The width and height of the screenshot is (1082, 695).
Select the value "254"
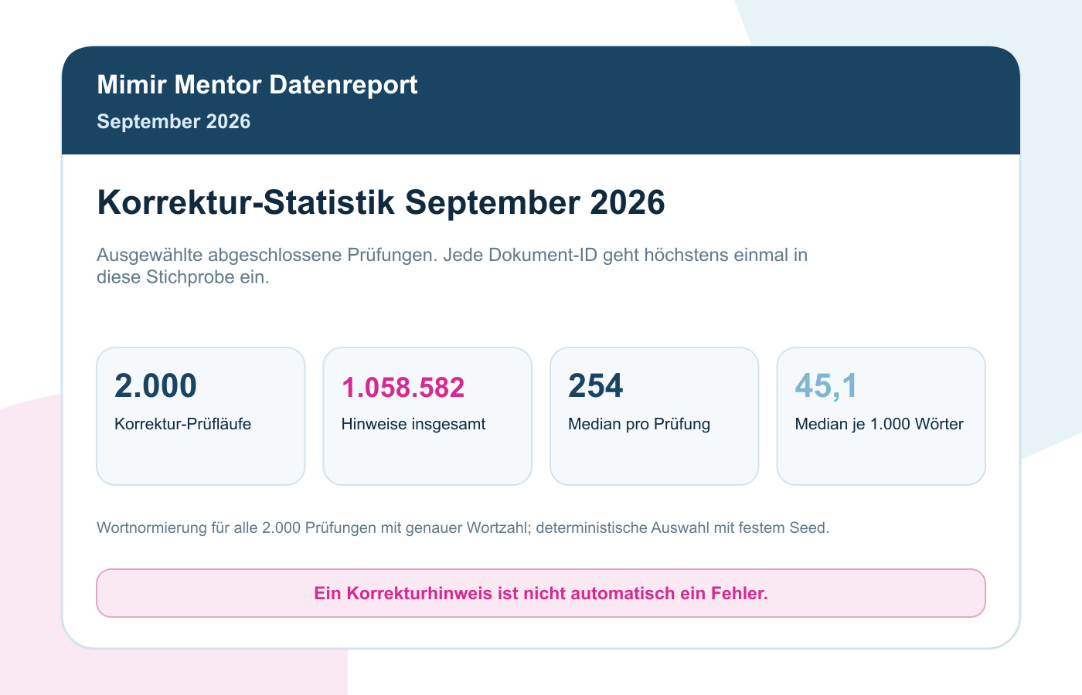(596, 386)
